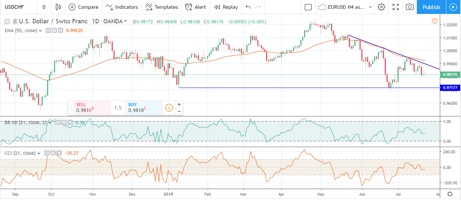This screenshot has width=461, height=200.
Task: Click the 2019 label on time axis
Action: pyautogui.click(x=168, y=194)
